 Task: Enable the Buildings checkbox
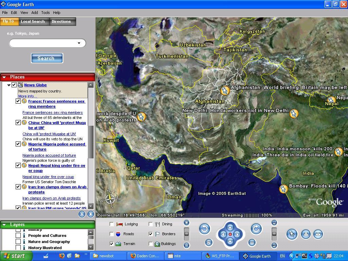pyautogui.click(x=151, y=244)
